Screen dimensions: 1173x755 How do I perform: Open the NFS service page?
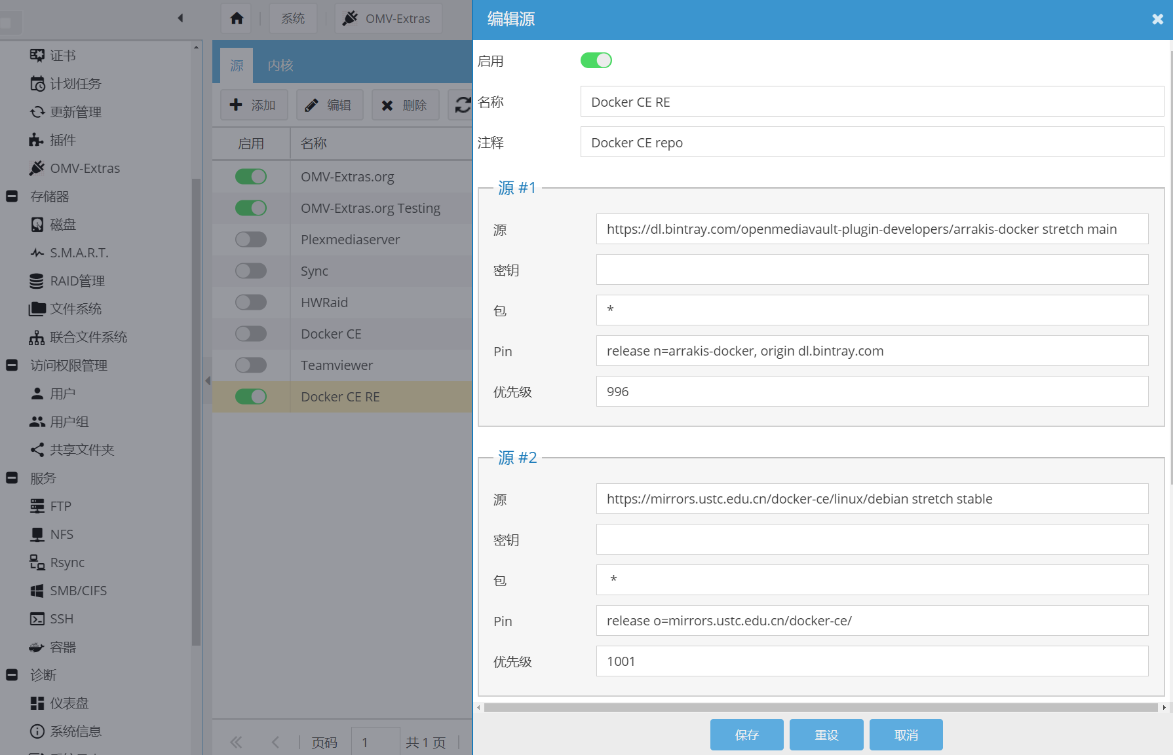pos(52,534)
